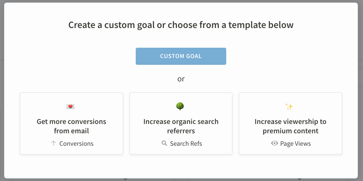Screen dimensions: 363x181
Task: Select the love letter envelope emoji icon
Action: click(70, 106)
